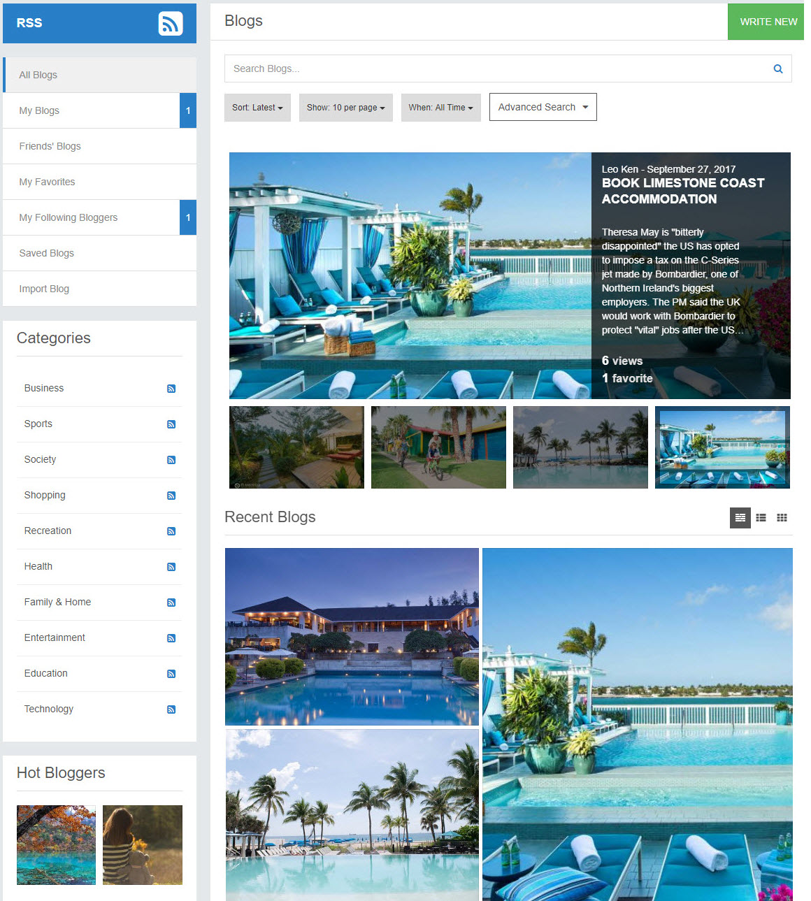
Task: Click the '1 favorite' text
Action: pos(627,378)
